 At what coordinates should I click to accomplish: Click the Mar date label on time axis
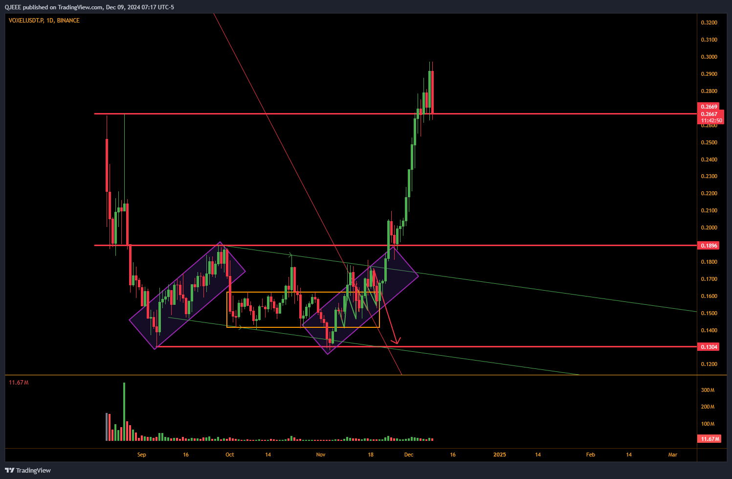coord(673,455)
